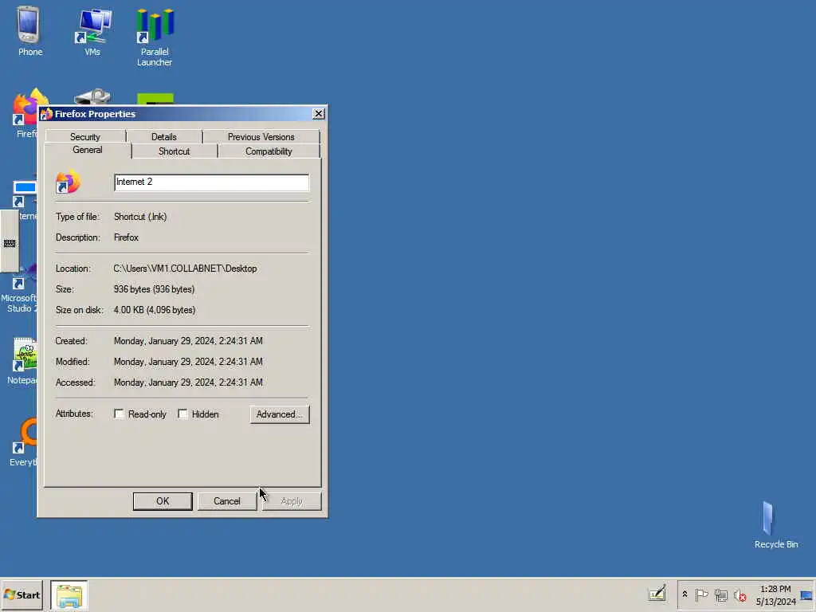This screenshot has height=612, width=816.
Task: Select the Microsoft Studio desktop shortcut
Action: tap(19, 288)
